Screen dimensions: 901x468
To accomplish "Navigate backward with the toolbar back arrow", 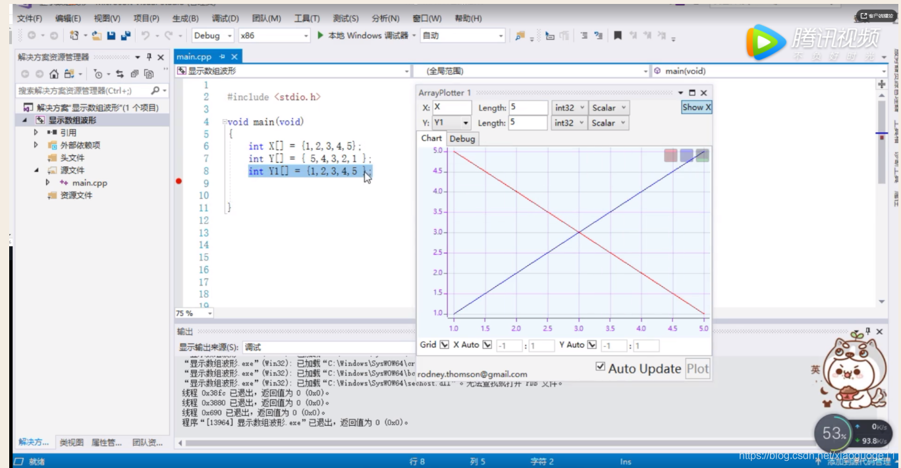I will [31, 36].
